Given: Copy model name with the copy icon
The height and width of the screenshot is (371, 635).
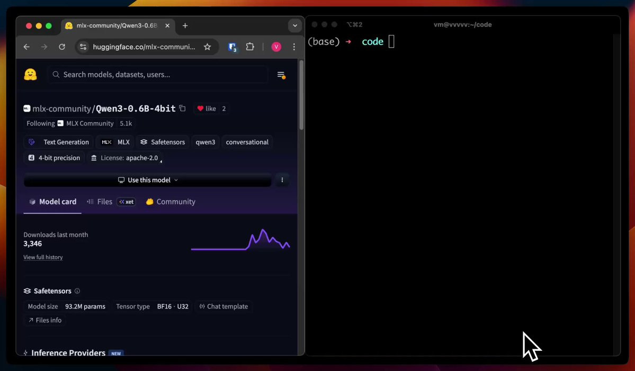Looking at the screenshot, I should [183, 108].
